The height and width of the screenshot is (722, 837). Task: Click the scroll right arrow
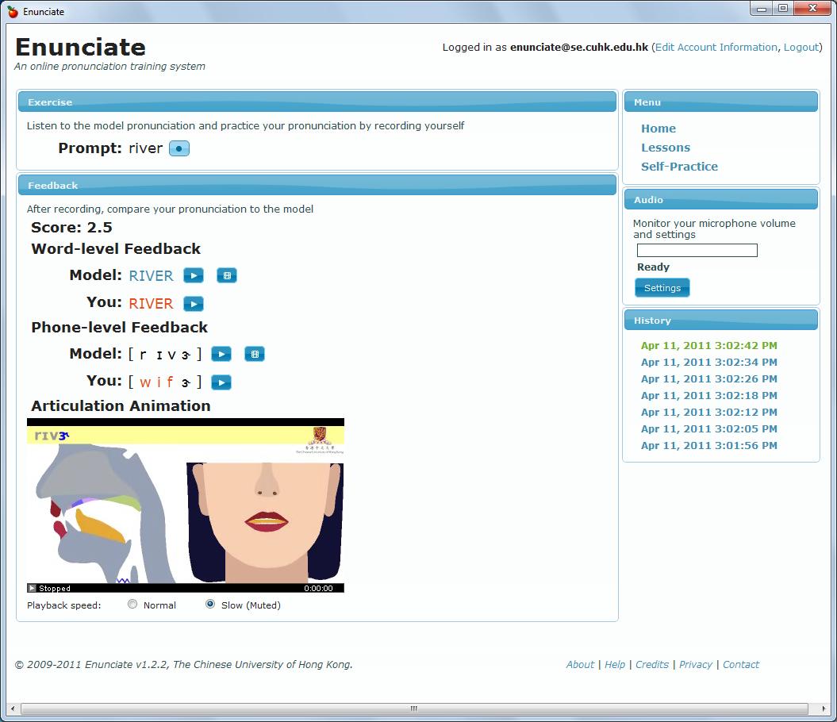[x=823, y=709]
